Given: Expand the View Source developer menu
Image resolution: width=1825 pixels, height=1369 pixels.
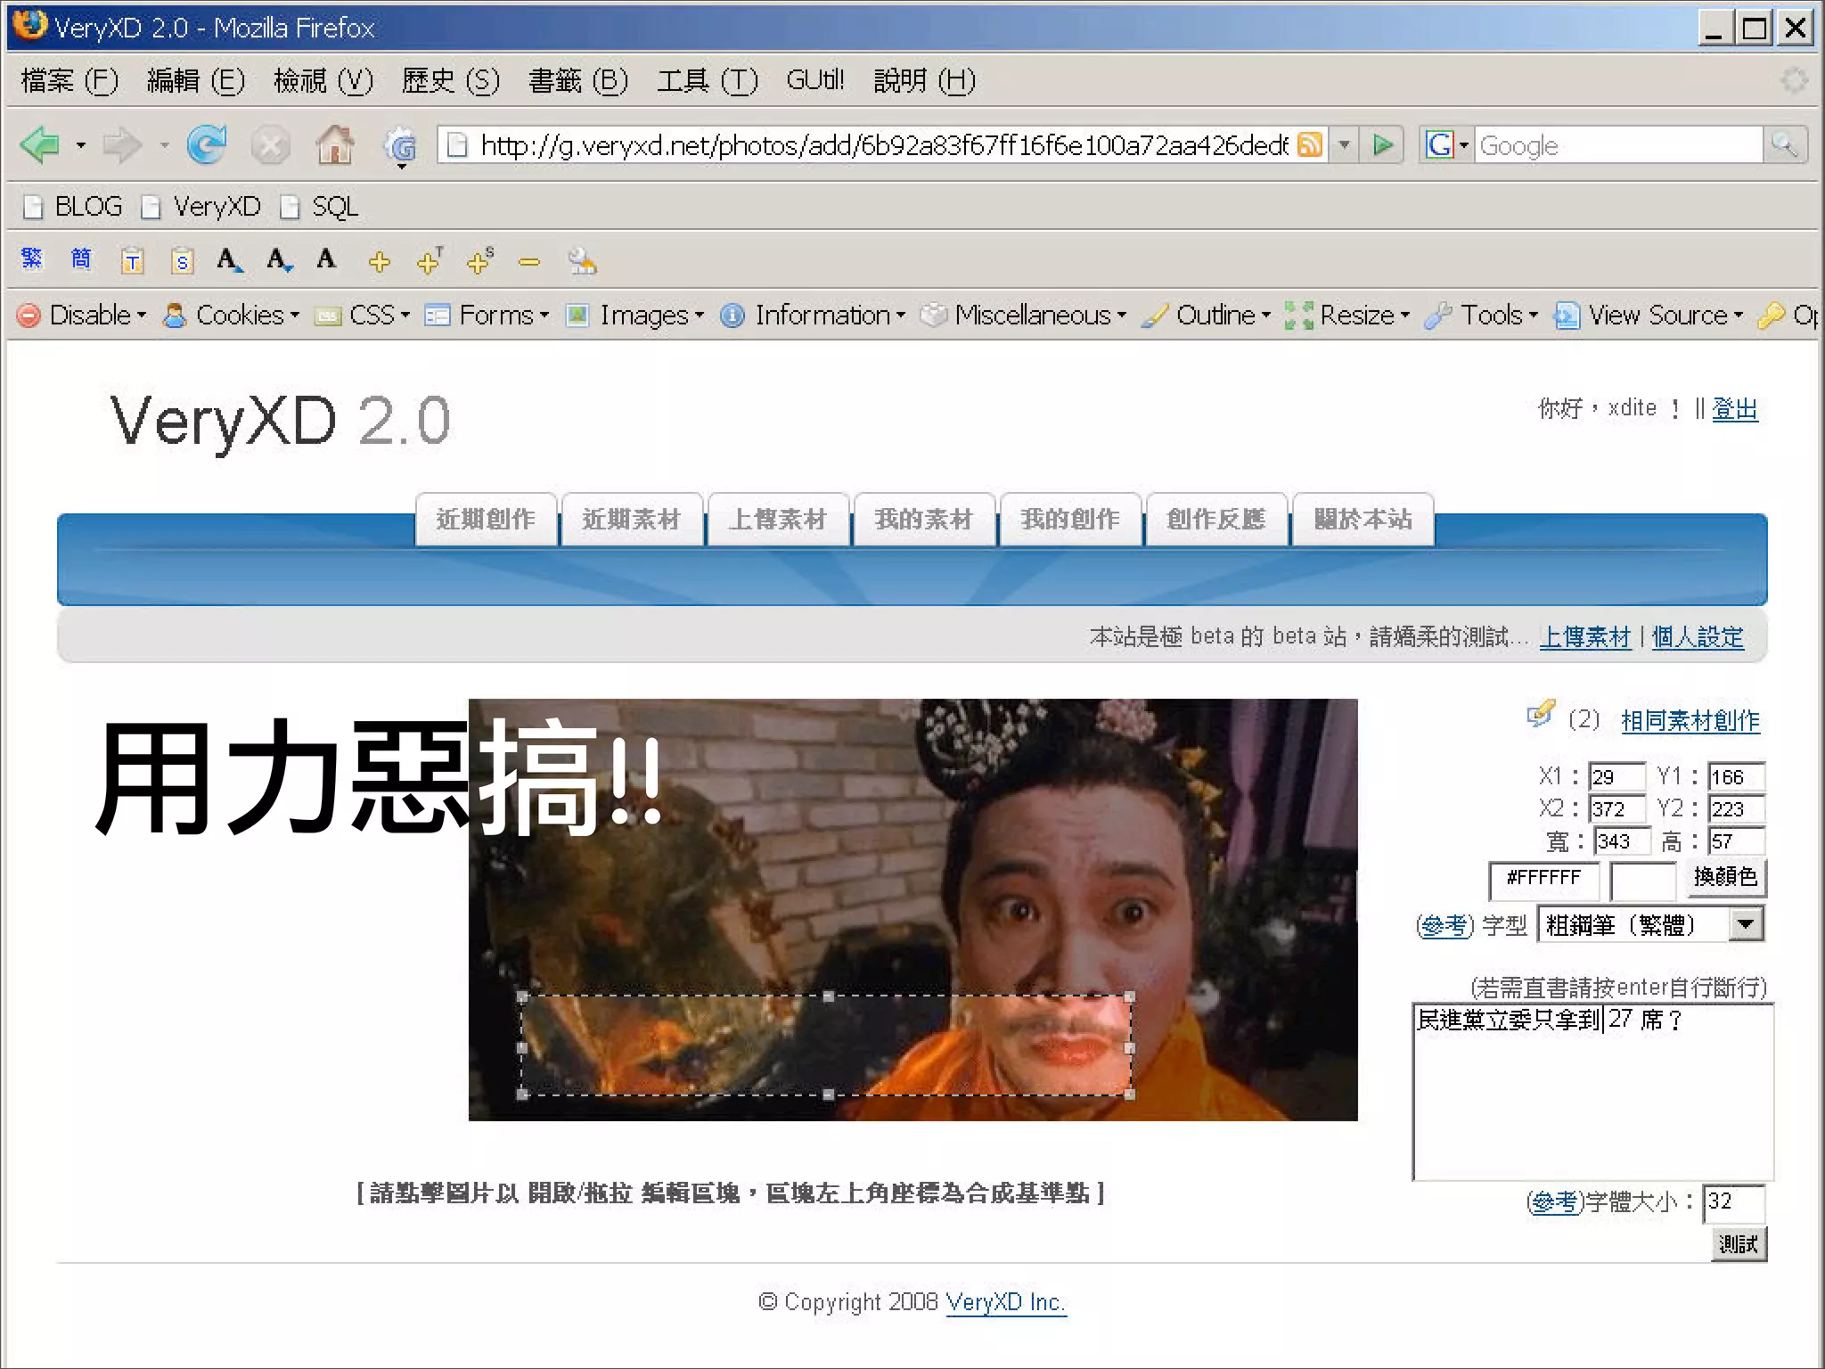Looking at the screenshot, I should (1648, 315).
